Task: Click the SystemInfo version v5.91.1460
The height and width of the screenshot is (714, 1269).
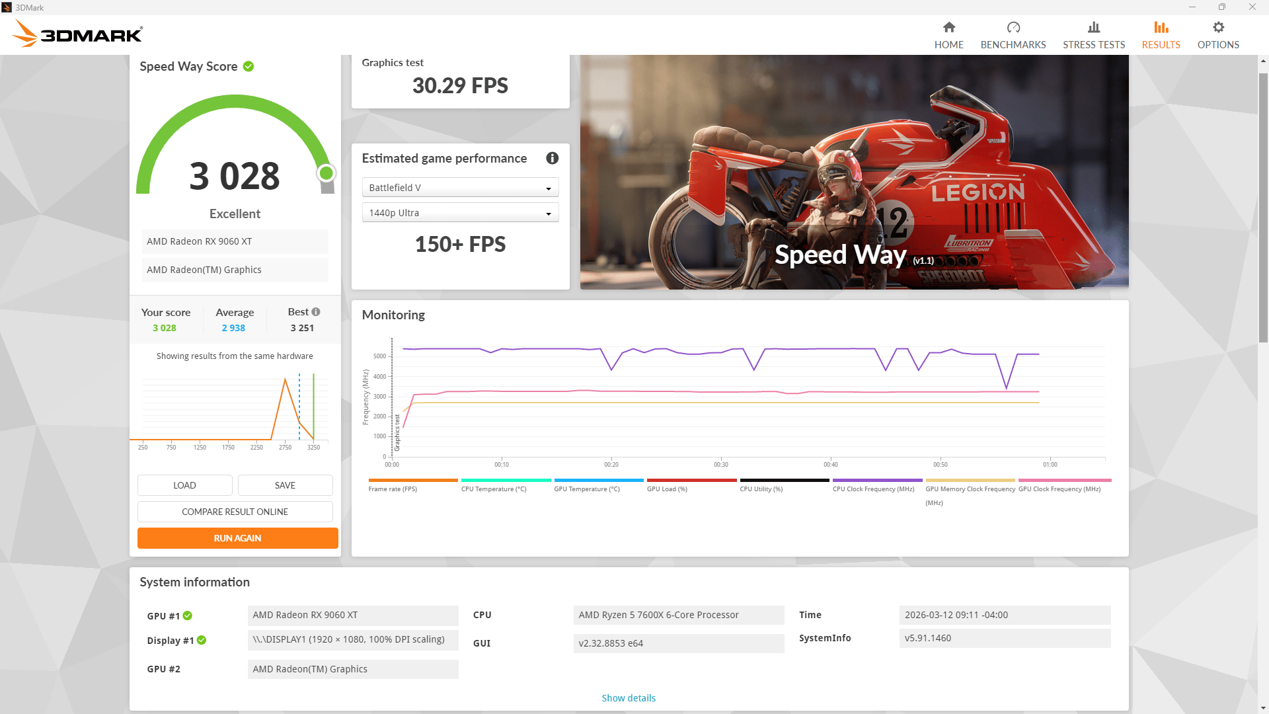Action: tap(1005, 638)
